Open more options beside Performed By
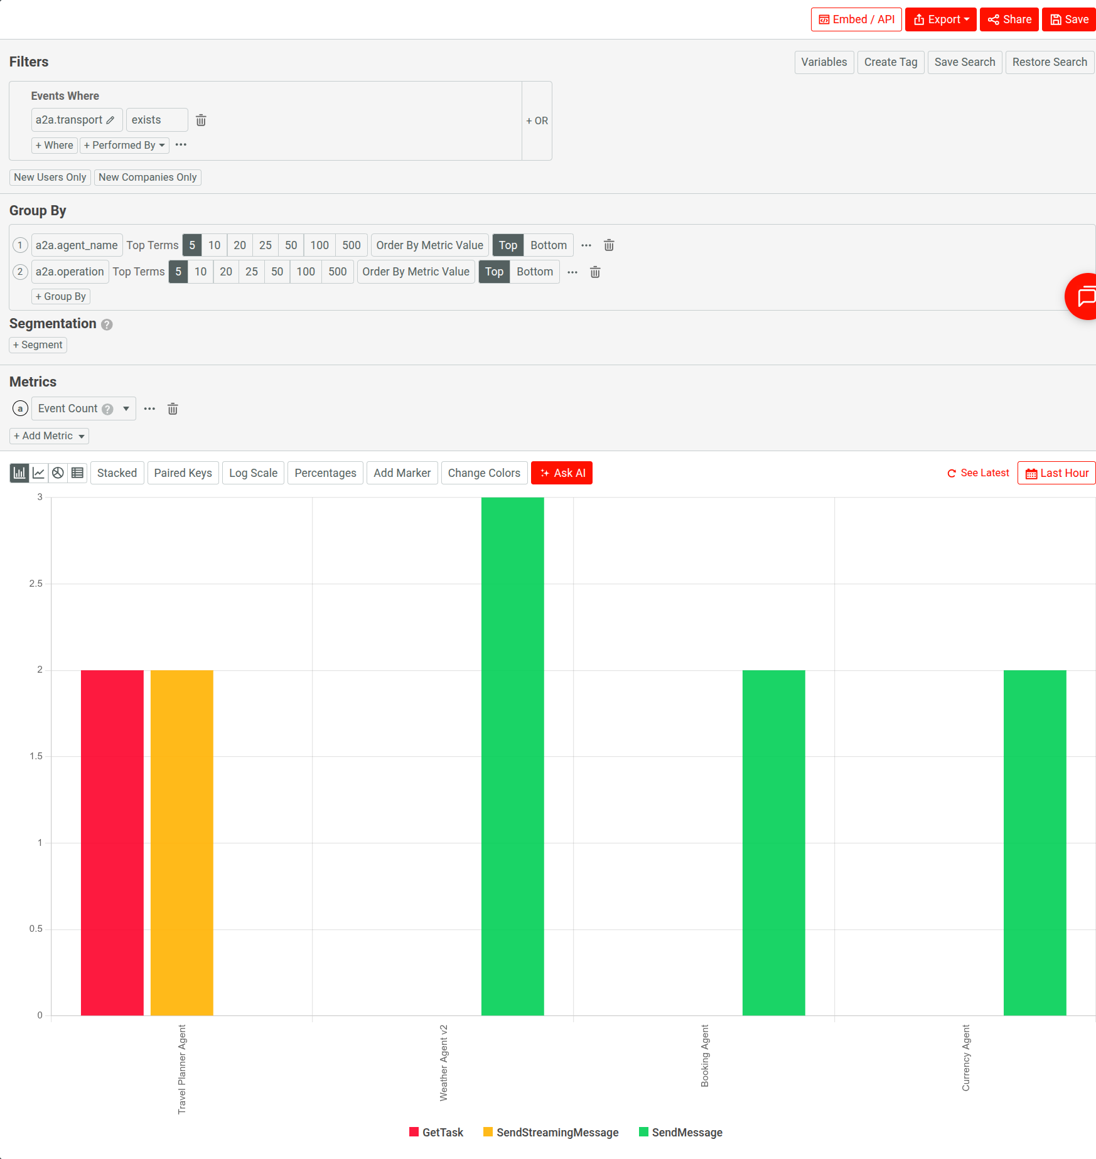The image size is (1096, 1159). click(181, 145)
